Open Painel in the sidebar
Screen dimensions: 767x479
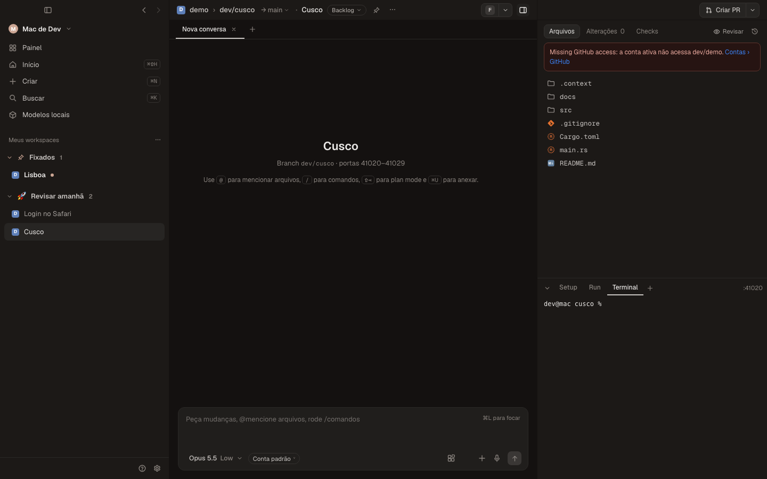point(84,48)
